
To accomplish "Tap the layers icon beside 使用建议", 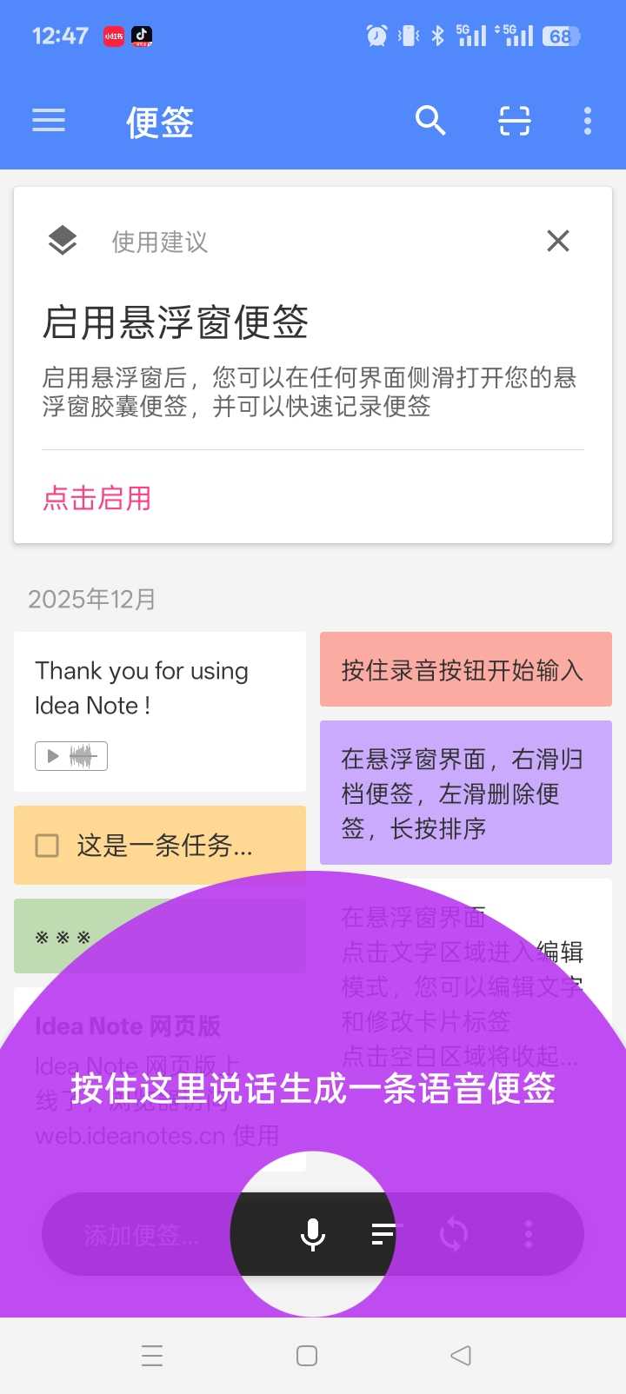I will [x=62, y=241].
